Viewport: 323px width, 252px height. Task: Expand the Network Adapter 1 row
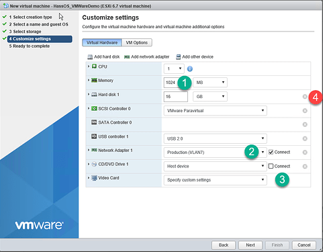(x=89, y=150)
